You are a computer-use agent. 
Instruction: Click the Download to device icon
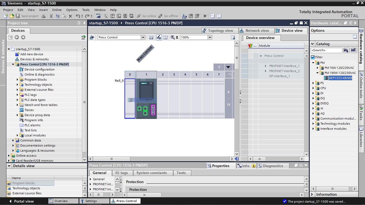[x=112, y=16]
